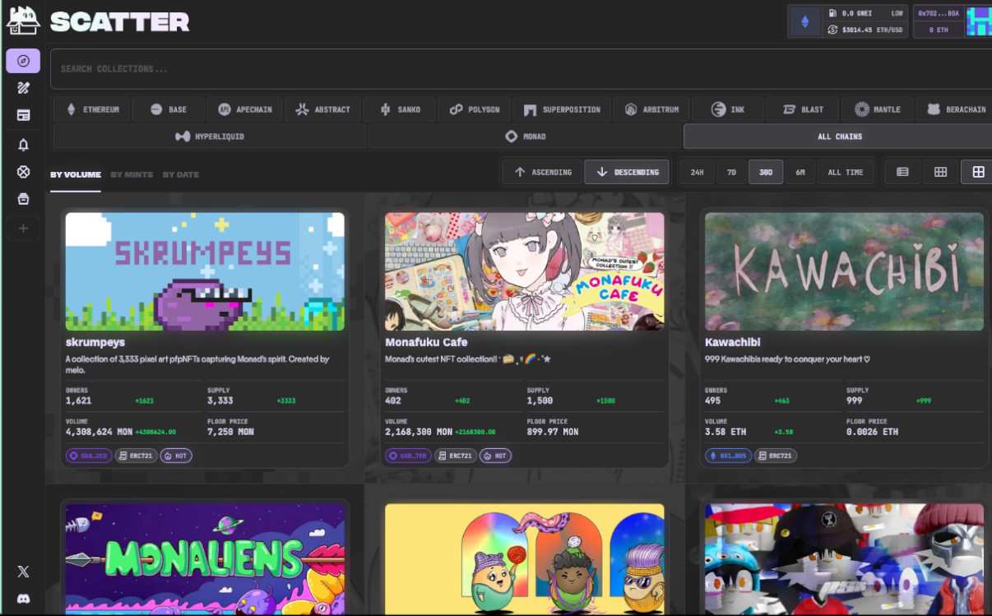Click the Hyperliquid chain button
Screen dimensions: 992x616
[x=209, y=137]
